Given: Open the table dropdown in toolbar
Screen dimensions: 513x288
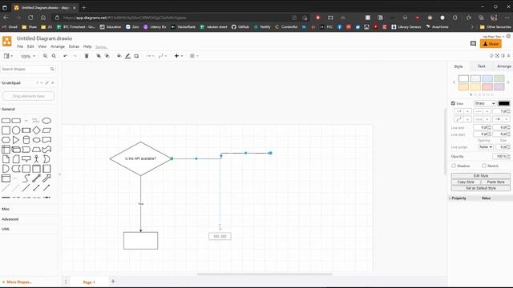Looking at the screenshot, I should pos(194,56).
